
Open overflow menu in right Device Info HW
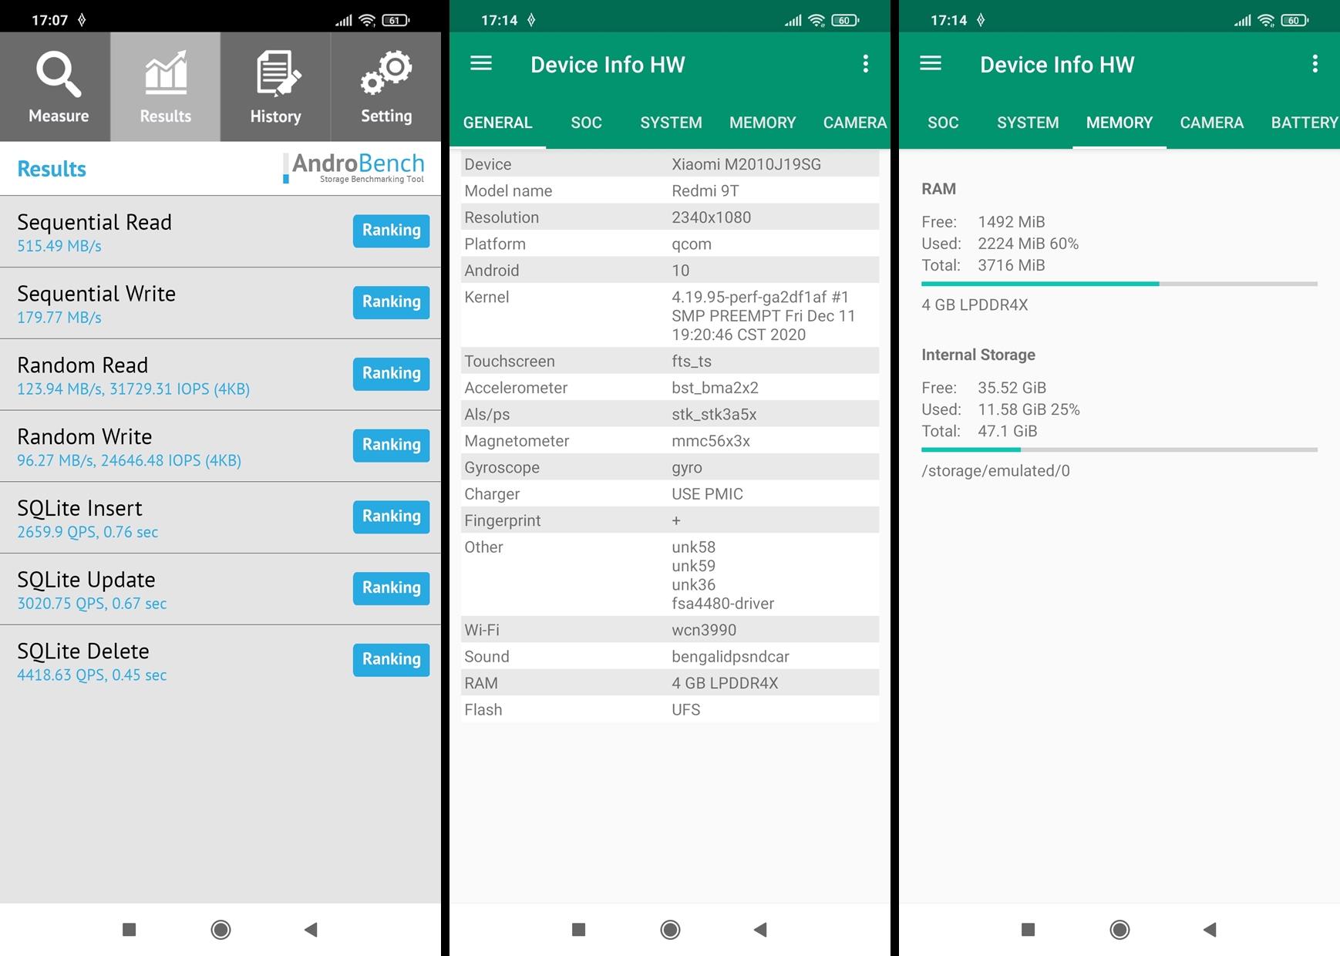coord(1315,63)
